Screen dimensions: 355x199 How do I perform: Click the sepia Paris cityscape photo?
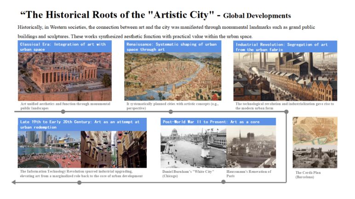tap(251, 147)
